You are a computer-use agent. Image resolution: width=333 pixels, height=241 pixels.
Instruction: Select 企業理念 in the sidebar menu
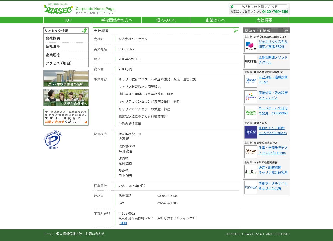pyautogui.click(x=66, y=55)
